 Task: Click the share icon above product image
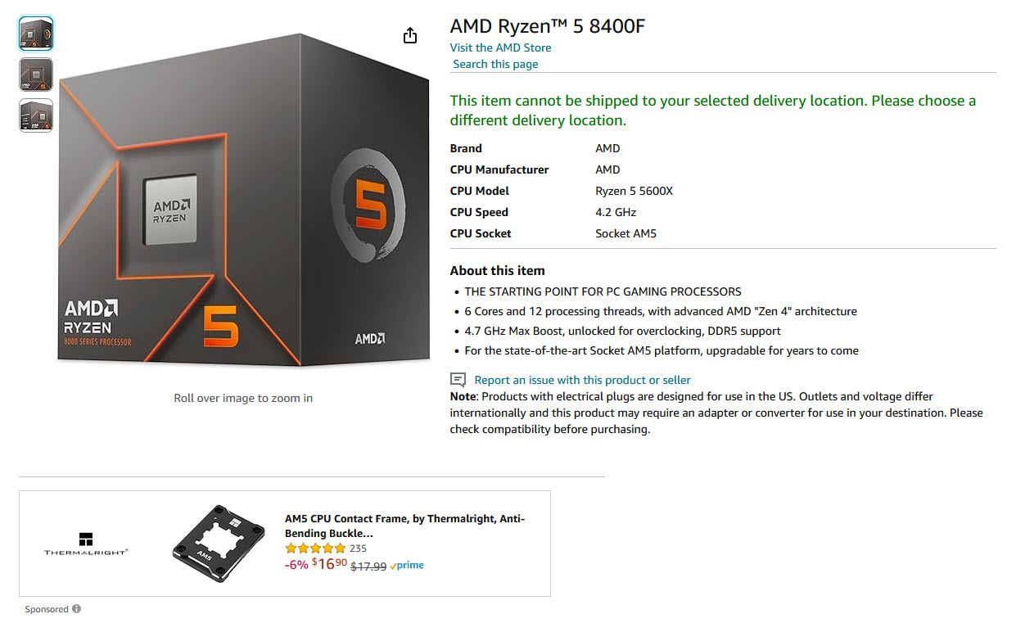pyautogui.click(x=410, y=35)
